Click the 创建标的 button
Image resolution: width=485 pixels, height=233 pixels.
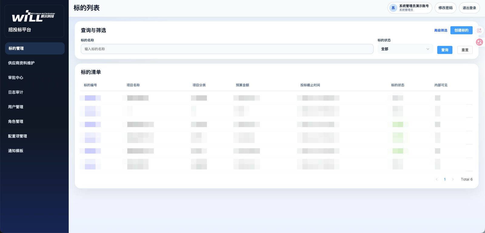tap(461, 30)
